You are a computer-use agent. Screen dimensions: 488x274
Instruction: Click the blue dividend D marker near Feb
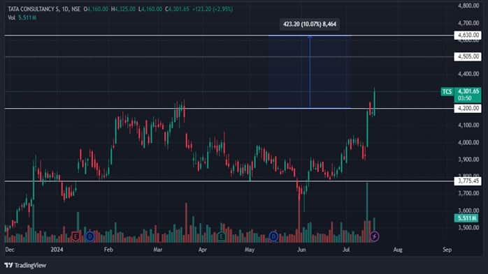pos(90,236)
